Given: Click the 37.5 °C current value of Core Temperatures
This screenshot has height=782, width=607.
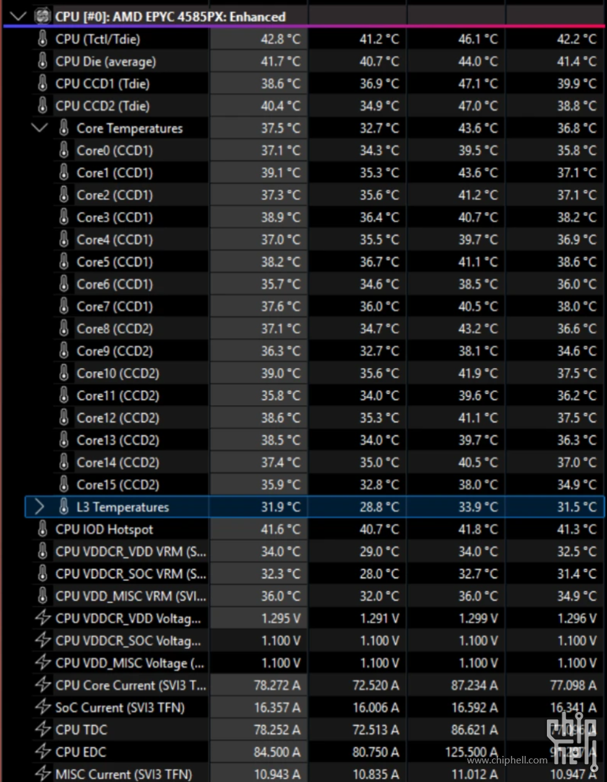Looking at the screenshot, I should click(280, 128).
